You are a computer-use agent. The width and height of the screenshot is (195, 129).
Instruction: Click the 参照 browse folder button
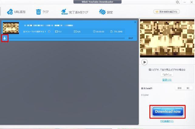point(179,88)
